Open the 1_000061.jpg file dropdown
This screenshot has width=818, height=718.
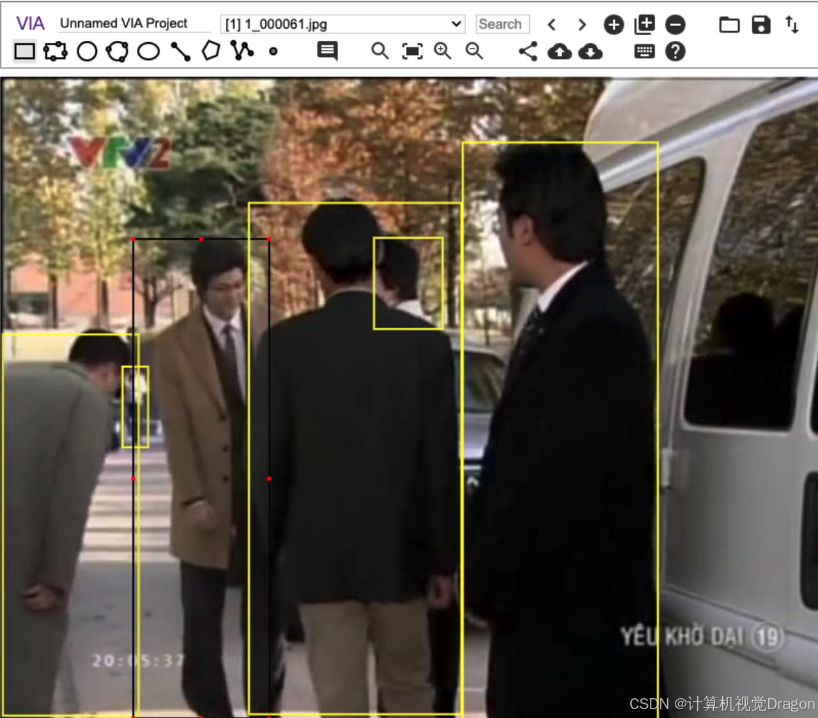tap(343, 24)
